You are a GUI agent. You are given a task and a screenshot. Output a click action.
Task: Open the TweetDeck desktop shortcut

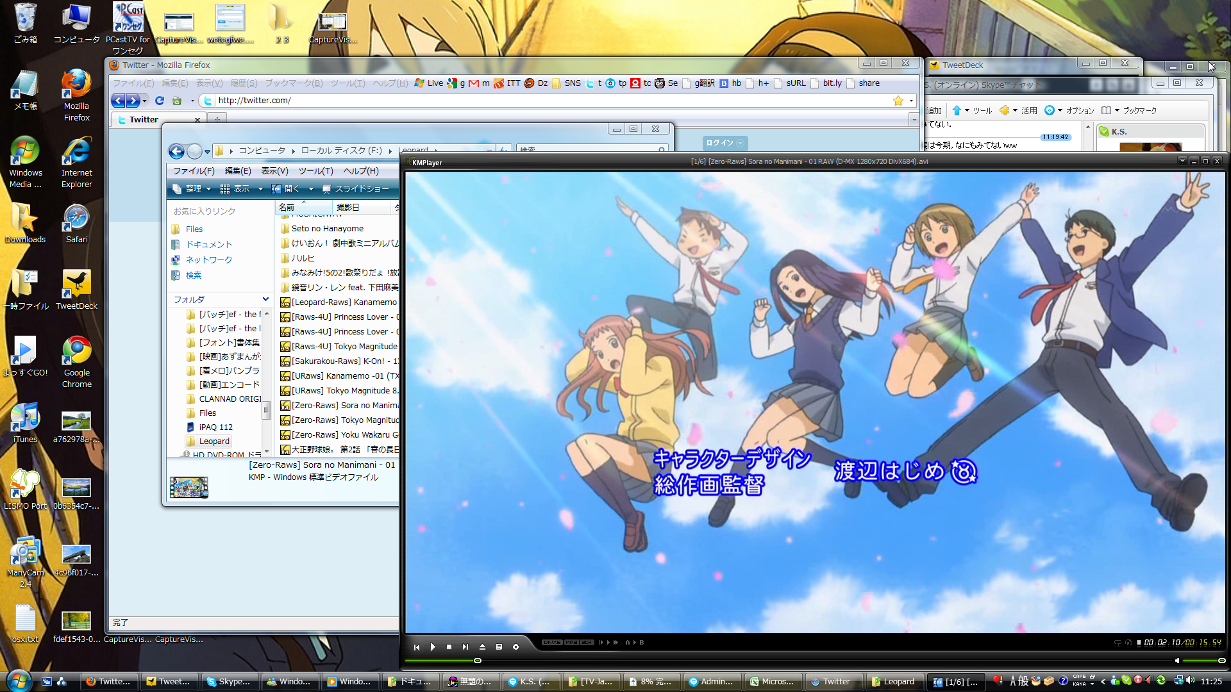pos(76,290)
